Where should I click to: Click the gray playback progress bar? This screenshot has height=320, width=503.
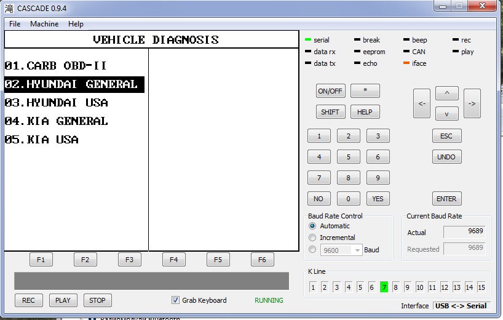coord(151,281)
